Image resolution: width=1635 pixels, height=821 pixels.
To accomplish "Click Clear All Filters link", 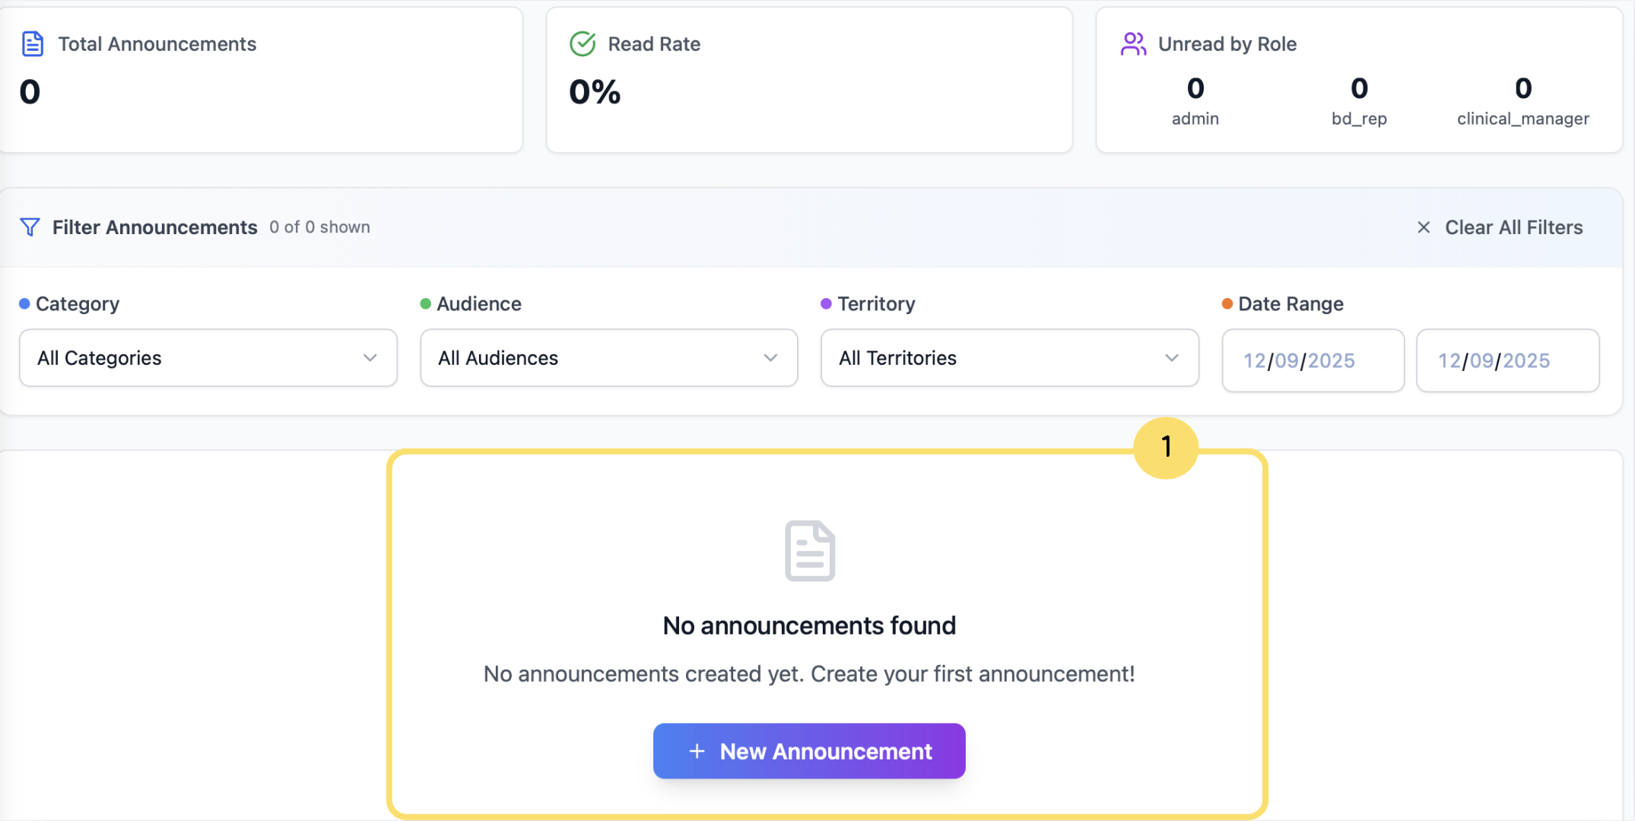I will pyautogui.click(x=1513, y=227).
